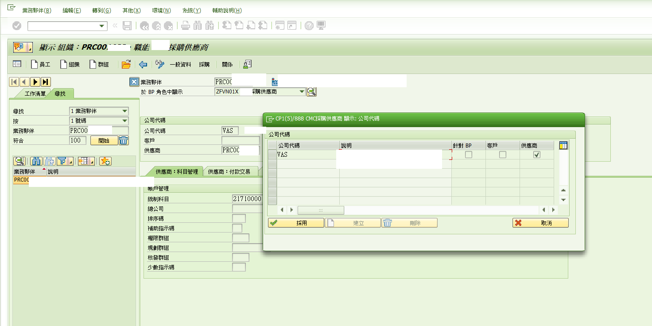Go to previous record navigation arrow
The width and height of the screenshot is (652, 326).
24,81
